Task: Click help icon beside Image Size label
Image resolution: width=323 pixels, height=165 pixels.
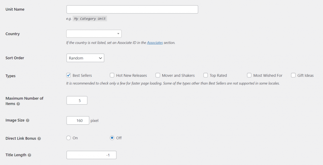Action: tap(28, 121)
